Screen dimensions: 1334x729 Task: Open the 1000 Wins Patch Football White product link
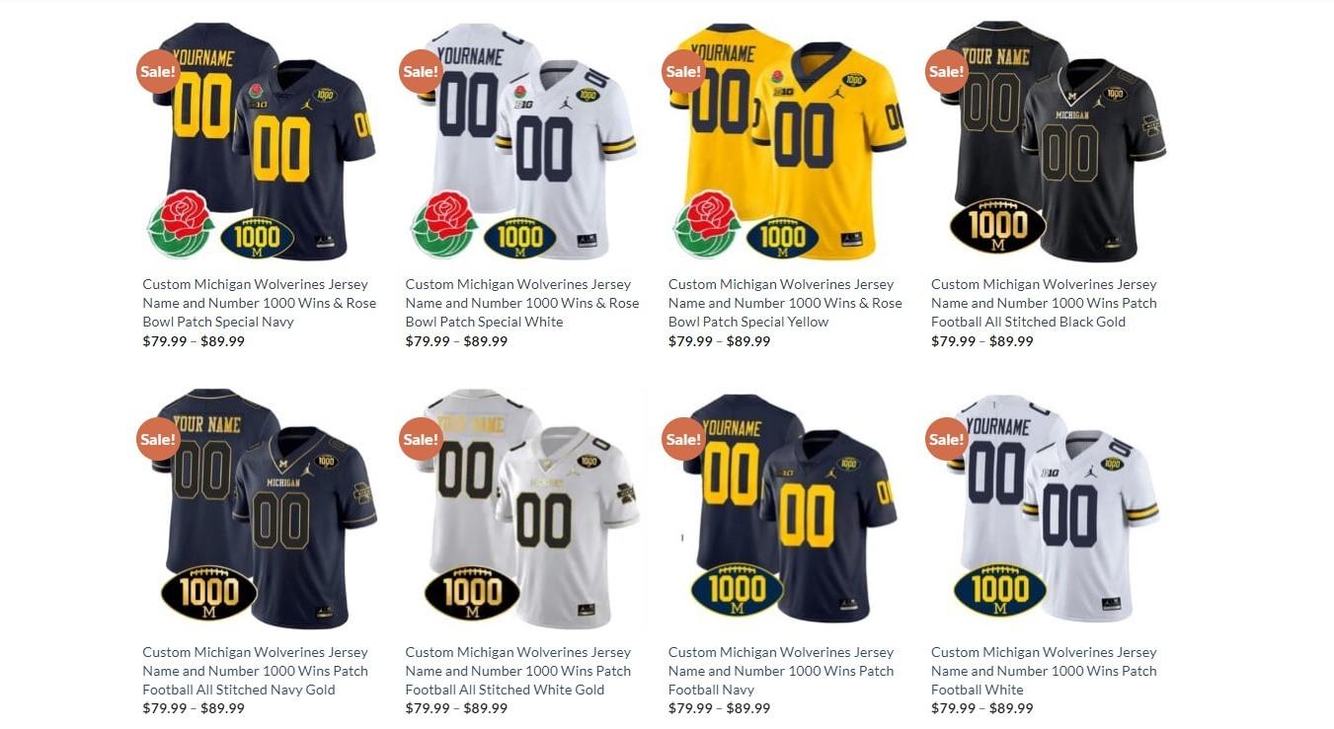pyautogui.click(x=1044, y=671)
